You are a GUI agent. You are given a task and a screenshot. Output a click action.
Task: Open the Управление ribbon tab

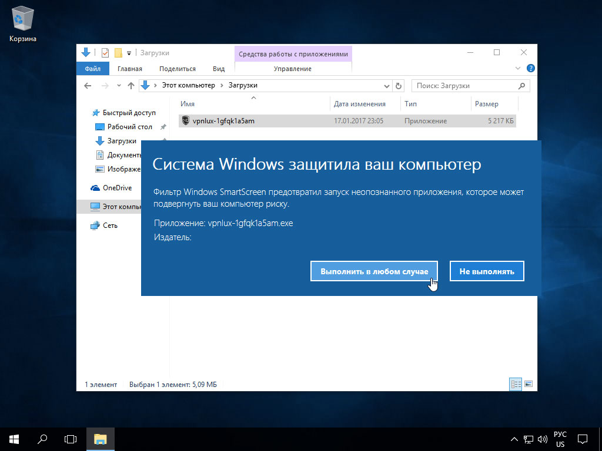tap(293, 69)
